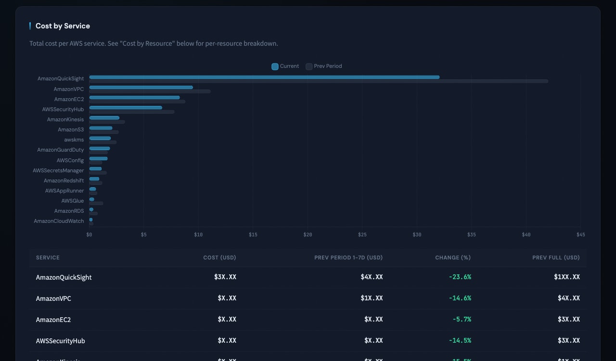This screenshot has height=361, width=616.
Task: Sort table by Change (%) header
Action: [453, 258]
